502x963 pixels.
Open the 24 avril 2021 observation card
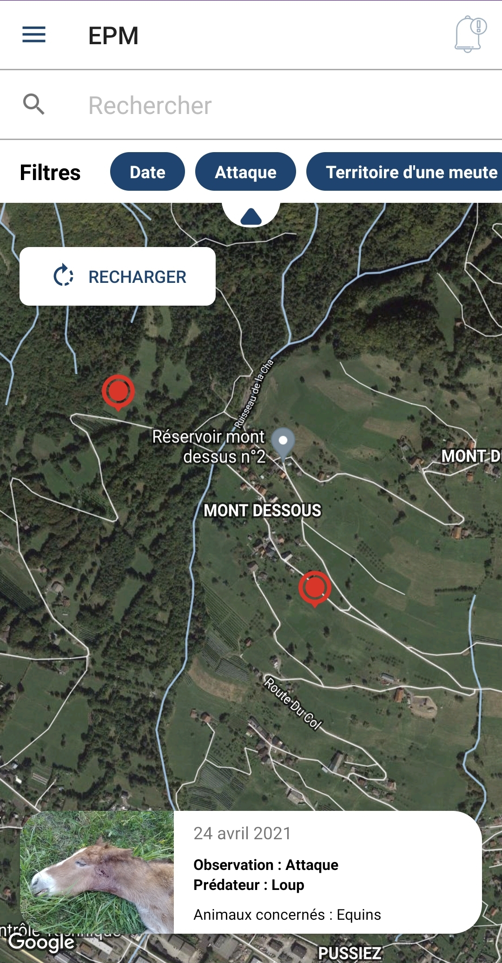pyautogui.click(x=251, y=872)
